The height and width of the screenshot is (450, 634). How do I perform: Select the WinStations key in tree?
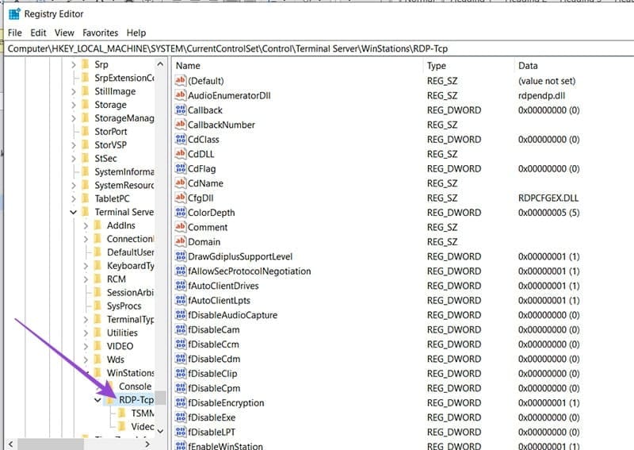pos(130,373)
